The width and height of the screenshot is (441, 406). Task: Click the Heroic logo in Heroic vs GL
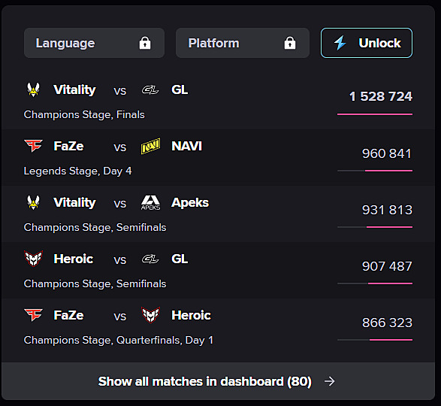[34, 259]
